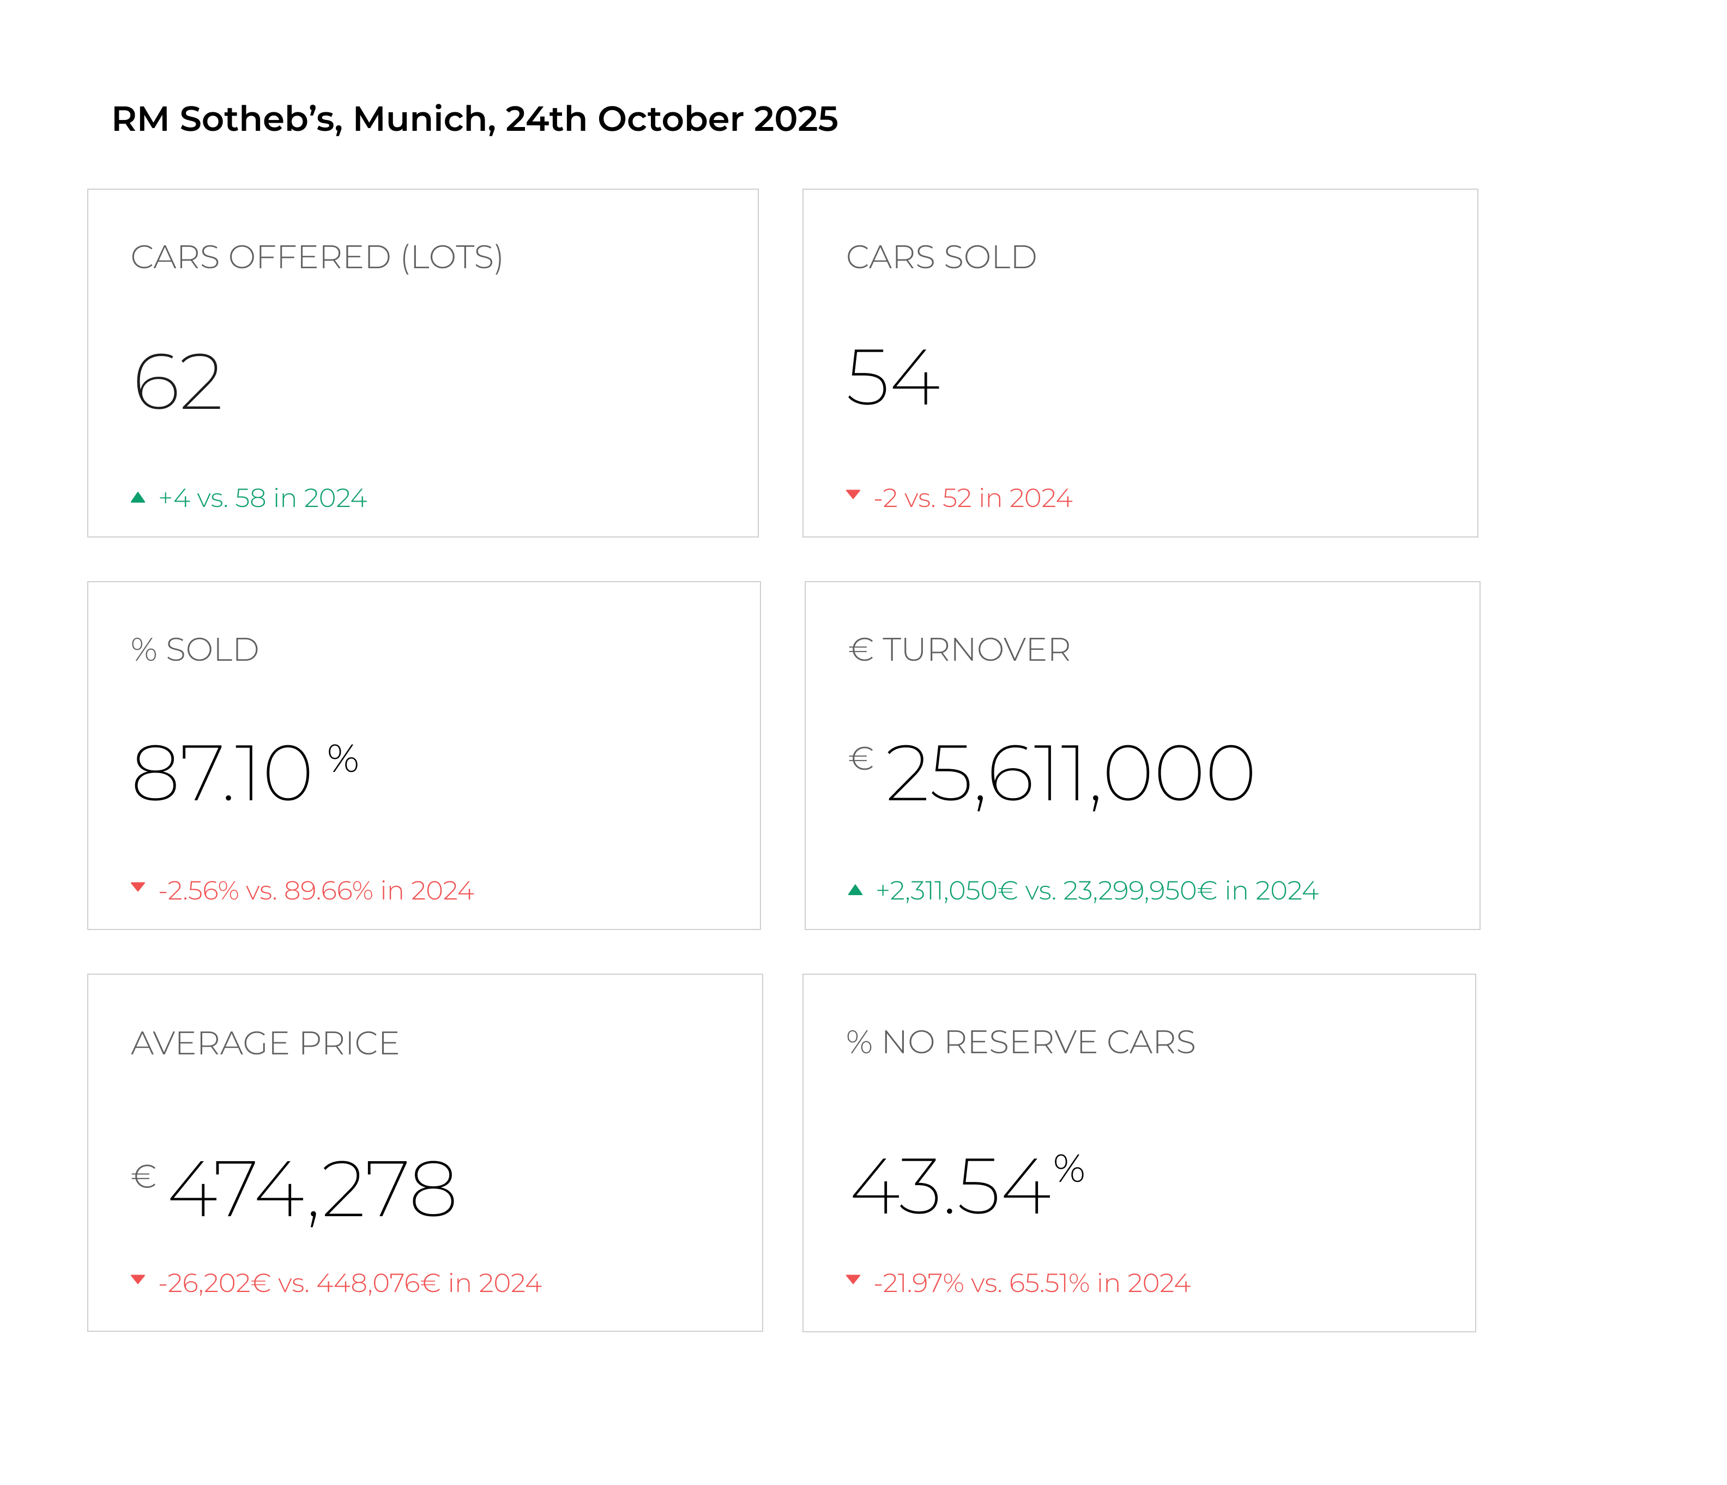This screenshot has height=1485, width=1727.
Task: Click the green up triangle under Turnover
Action: point(854,890)
